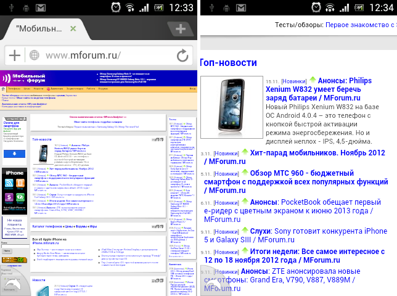Close the "Мобильн..." tab

(73, 29)
